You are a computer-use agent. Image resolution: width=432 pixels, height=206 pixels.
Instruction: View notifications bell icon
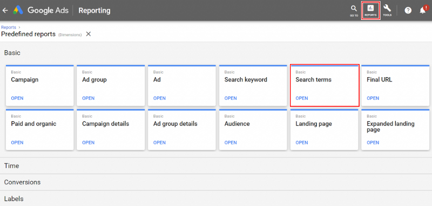(423, 10)
